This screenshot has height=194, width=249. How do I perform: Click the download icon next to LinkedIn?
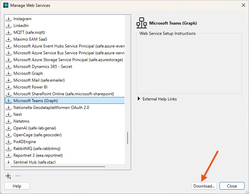pos(9,26)
